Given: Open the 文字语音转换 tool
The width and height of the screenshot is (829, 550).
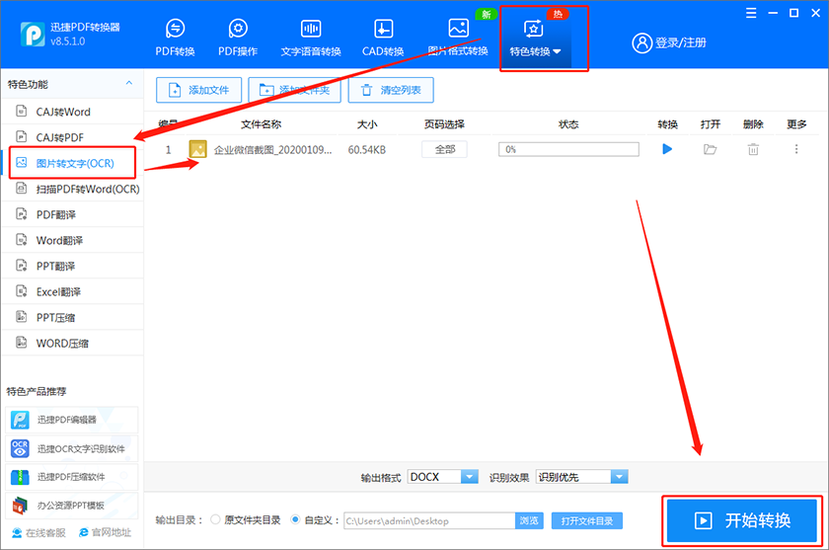Looking at the screenshot, I should click(311, 38).
